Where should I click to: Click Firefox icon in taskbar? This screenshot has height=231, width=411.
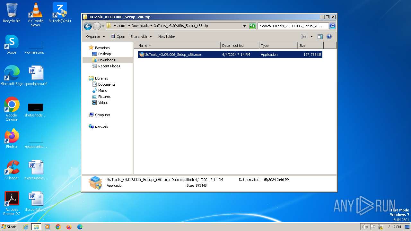(69, 227)
